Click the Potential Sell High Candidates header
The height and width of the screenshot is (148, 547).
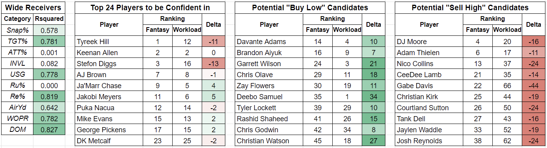tap(470, 7)
